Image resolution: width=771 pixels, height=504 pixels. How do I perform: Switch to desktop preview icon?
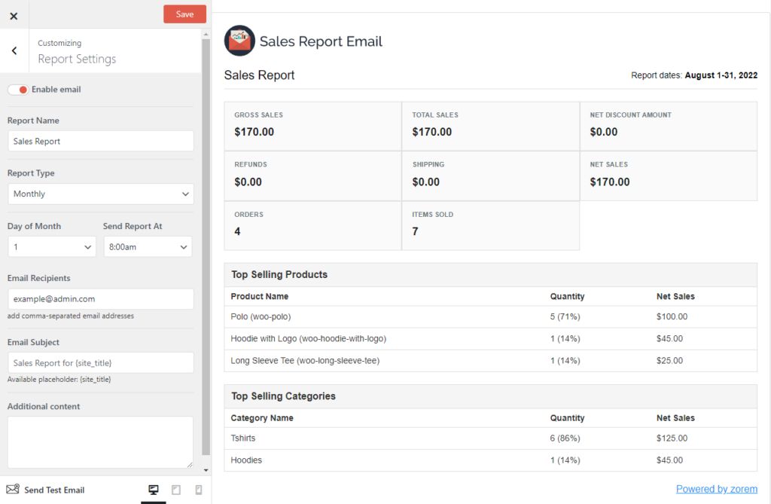coord(154,490)
